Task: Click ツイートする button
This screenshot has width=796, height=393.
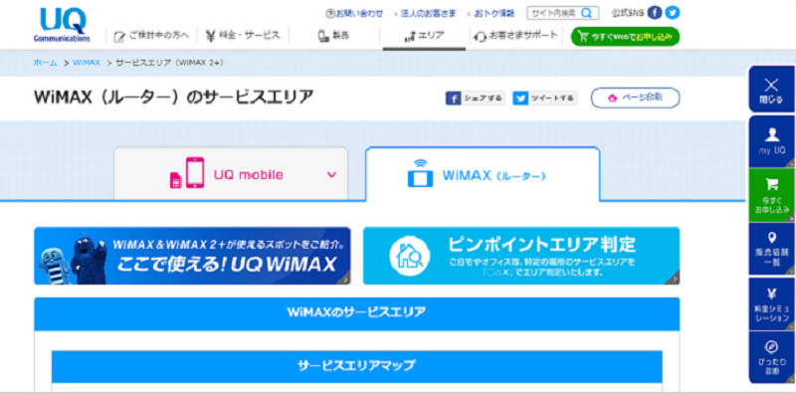Action: [544, 98]
